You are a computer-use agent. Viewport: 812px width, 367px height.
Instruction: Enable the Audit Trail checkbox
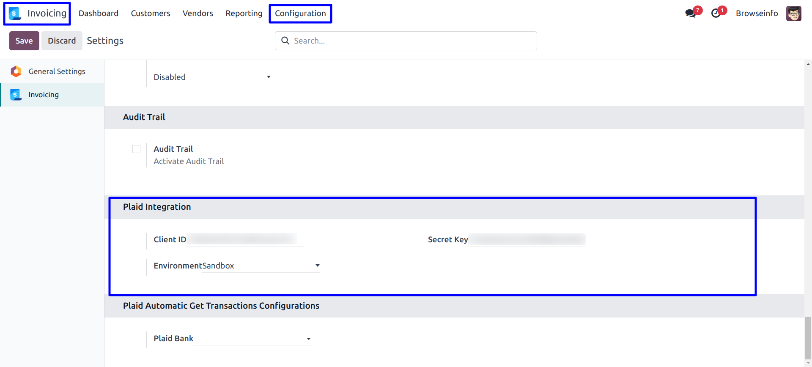pos(136,149)
